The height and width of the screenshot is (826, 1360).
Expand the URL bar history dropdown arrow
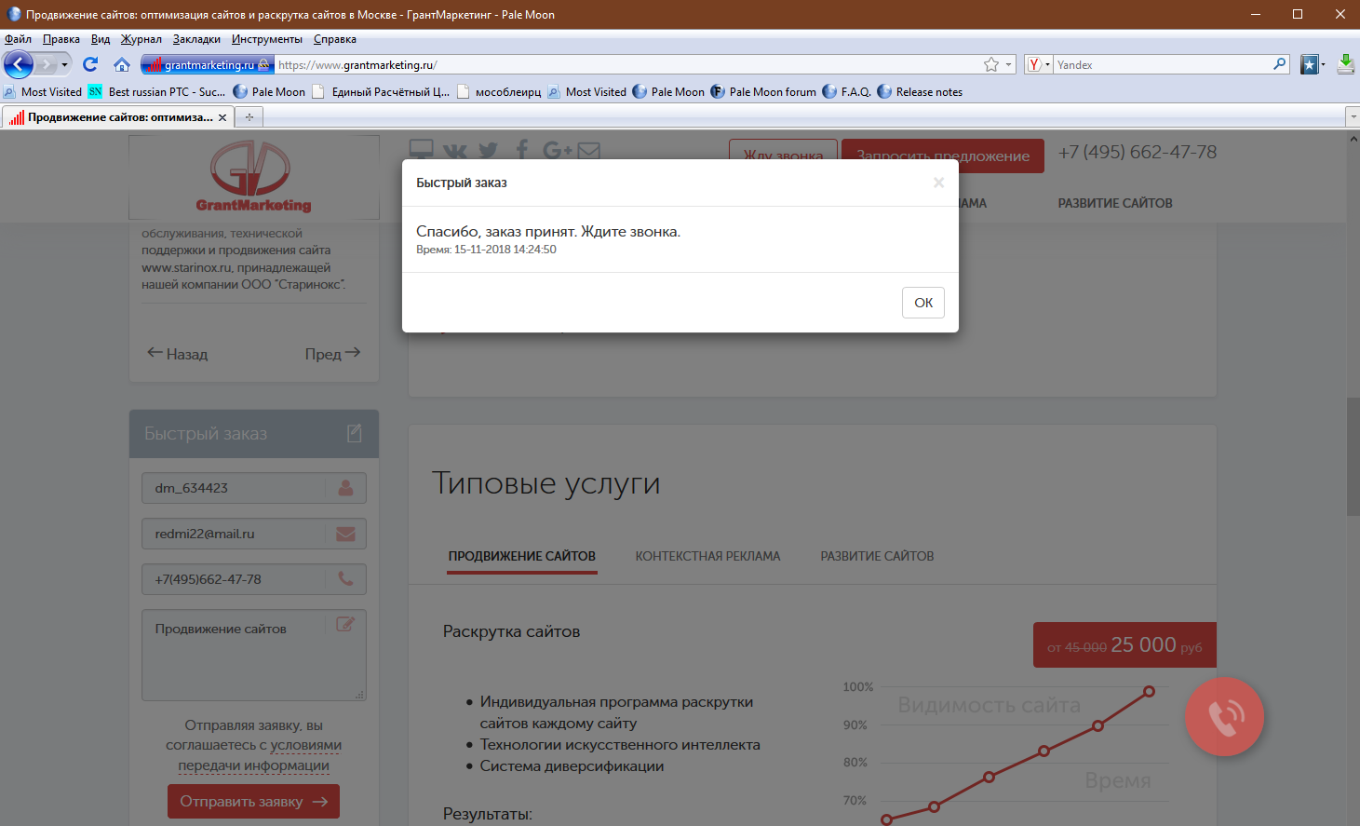1008,64
